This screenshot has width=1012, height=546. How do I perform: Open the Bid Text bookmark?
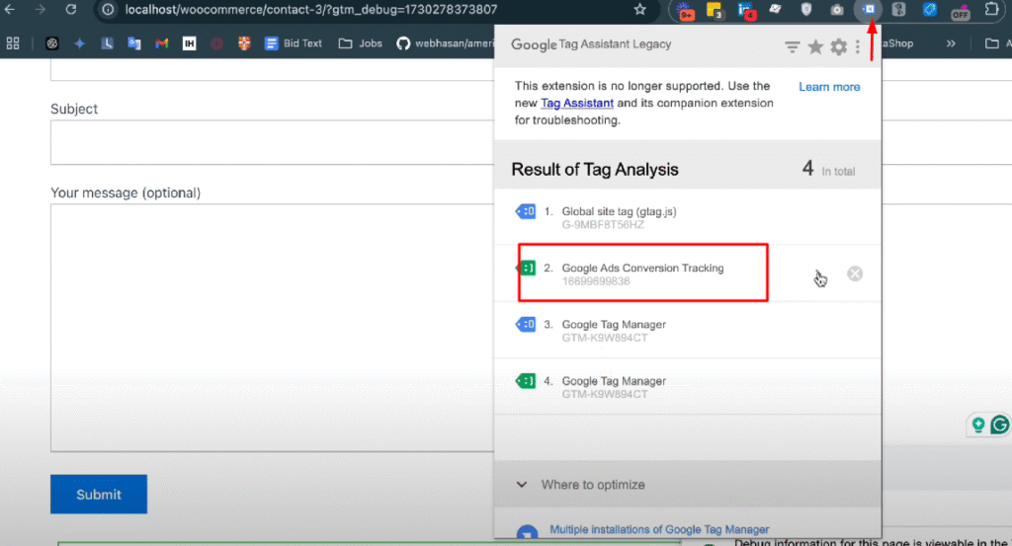[294, 43]
